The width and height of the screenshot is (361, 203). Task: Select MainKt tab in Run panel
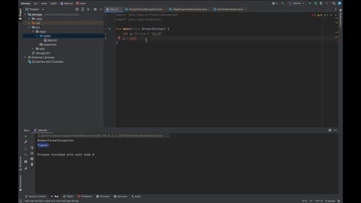(x=42, y=130)
